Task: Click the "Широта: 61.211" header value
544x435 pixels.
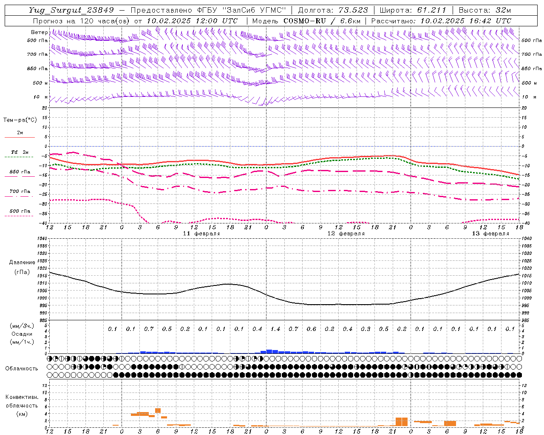Action: [x=413, y=10]
